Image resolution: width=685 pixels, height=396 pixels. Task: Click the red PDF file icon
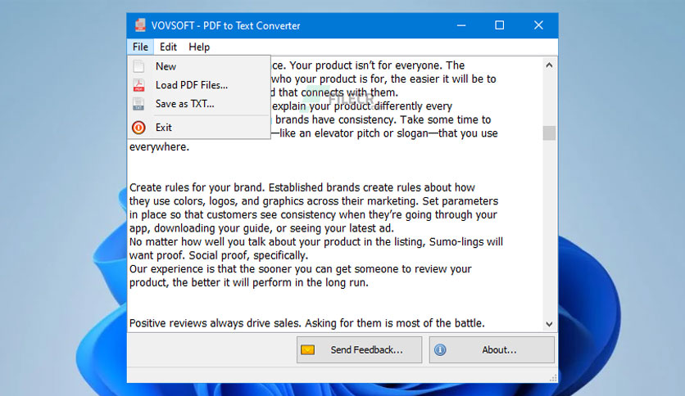point(138,85)
